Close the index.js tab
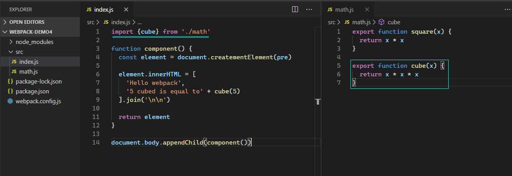 pyautogui.click(x=126, y=9)
